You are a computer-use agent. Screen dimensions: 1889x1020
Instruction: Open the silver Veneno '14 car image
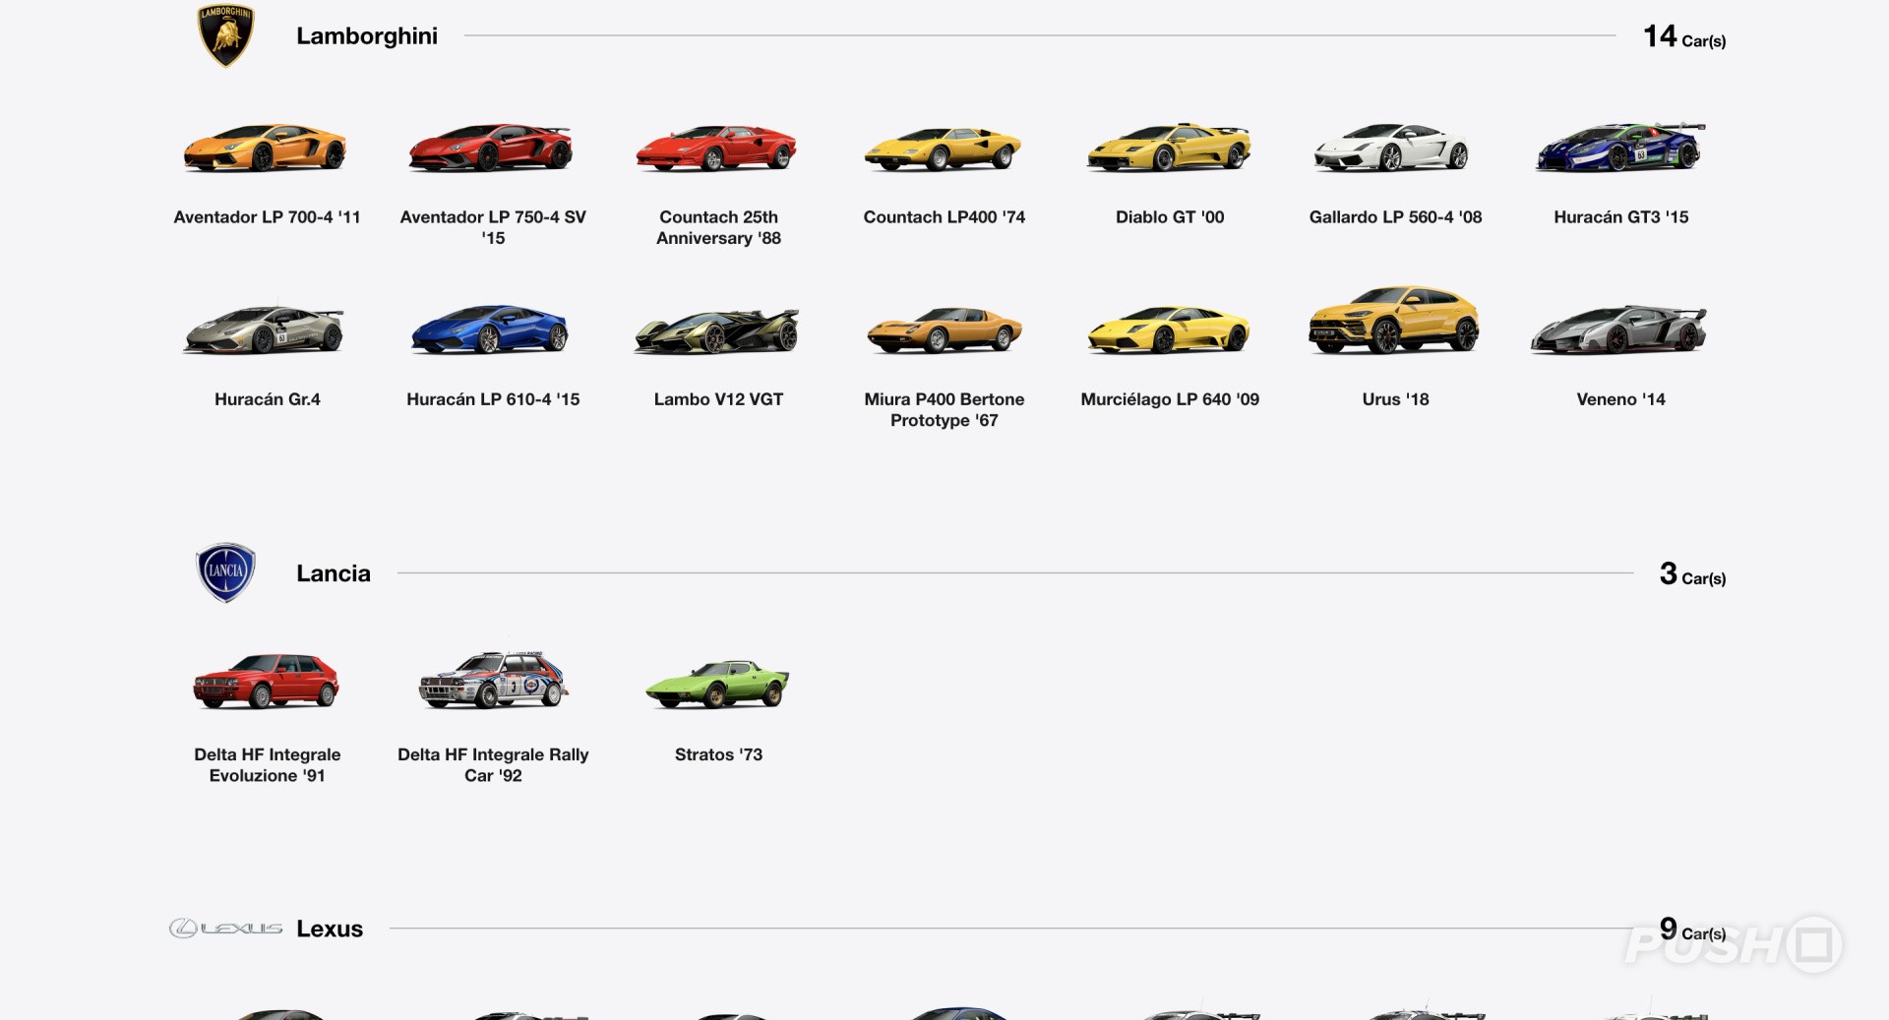pyautogui.click(x=1619, y=330)
